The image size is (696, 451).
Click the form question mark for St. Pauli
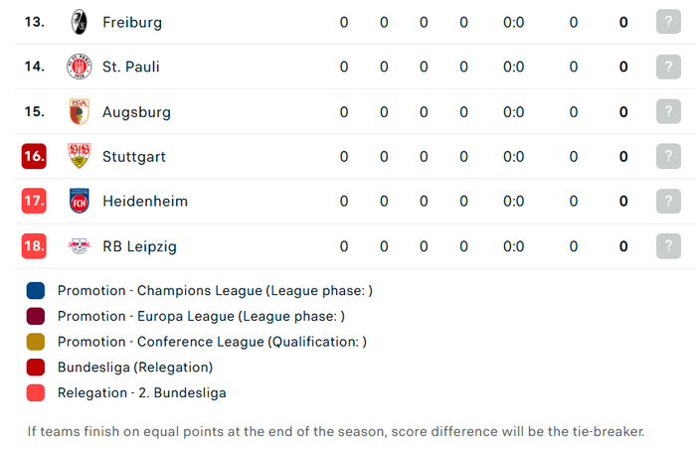coord(668,67)
